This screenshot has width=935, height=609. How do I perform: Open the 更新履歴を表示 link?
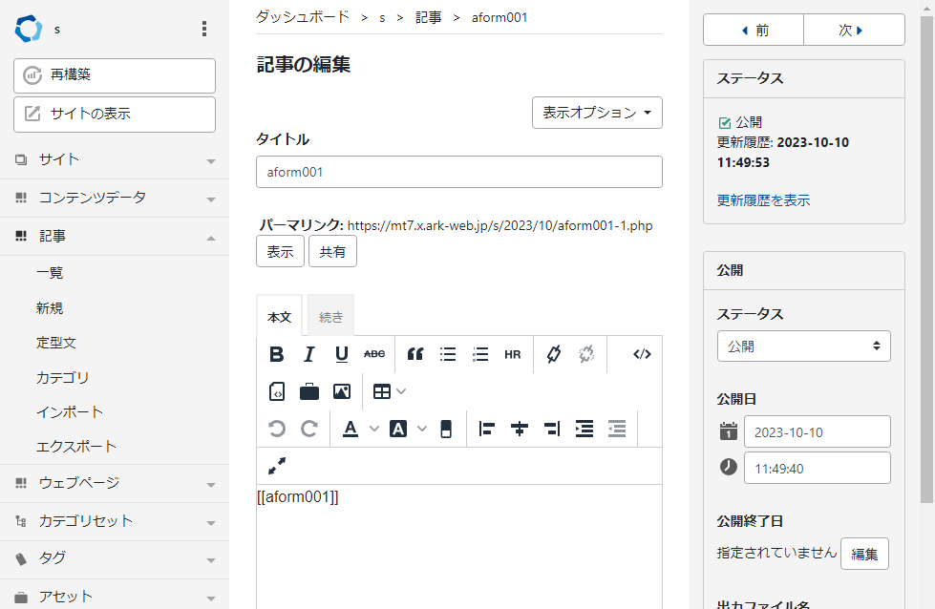pyautogui.click(x=763, y=200)
